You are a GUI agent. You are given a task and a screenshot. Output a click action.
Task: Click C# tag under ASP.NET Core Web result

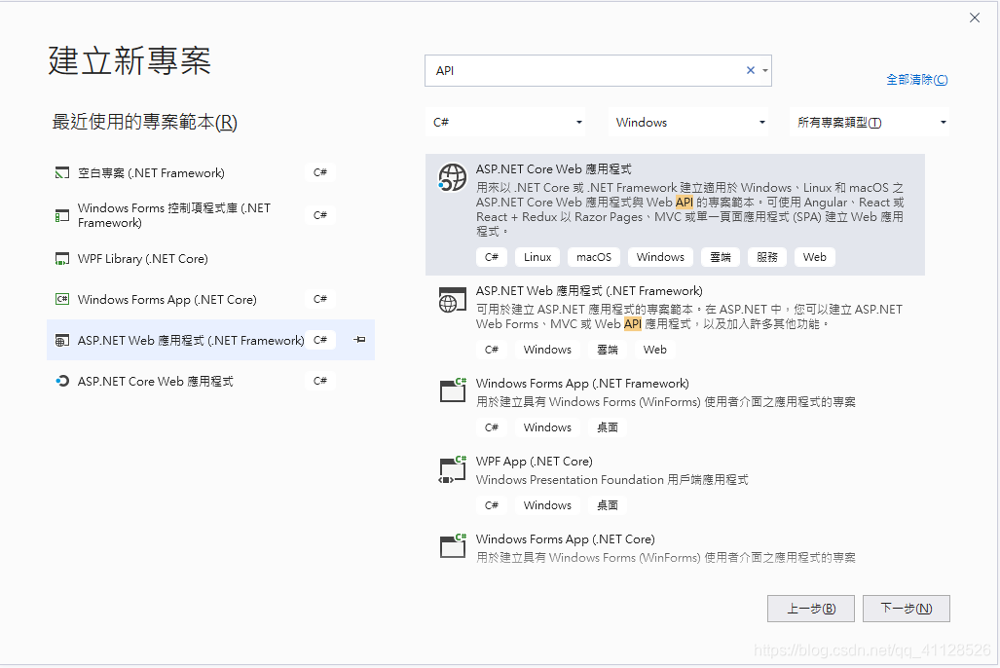point(491,257)
